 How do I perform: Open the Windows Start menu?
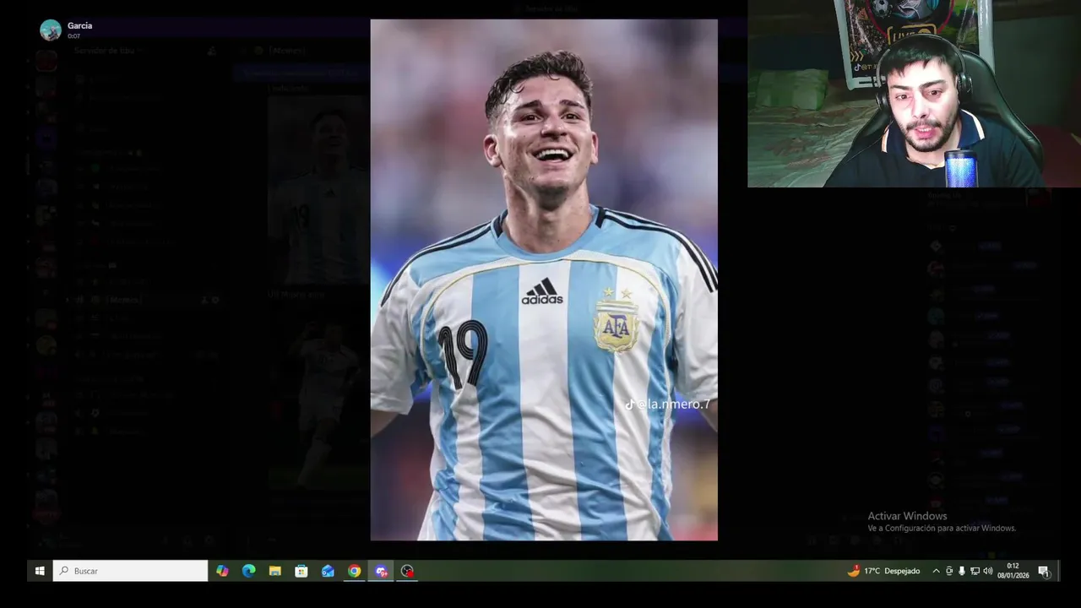tap(39, 571)
